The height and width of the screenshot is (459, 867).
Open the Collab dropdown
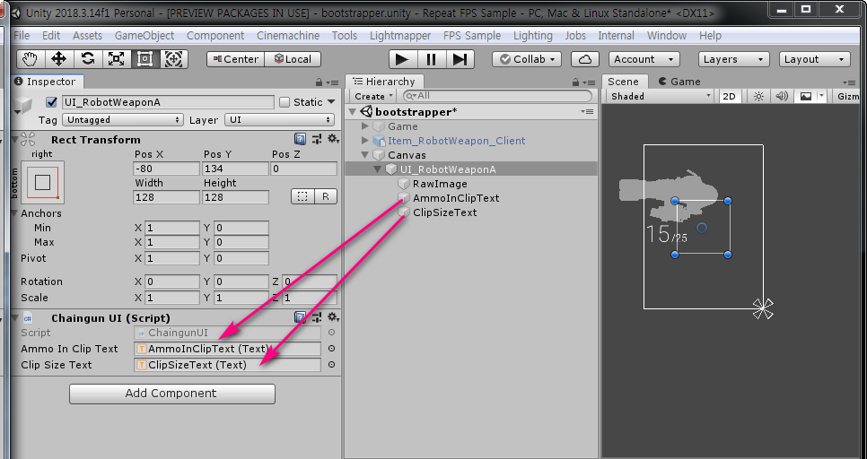tap(527, 59)
